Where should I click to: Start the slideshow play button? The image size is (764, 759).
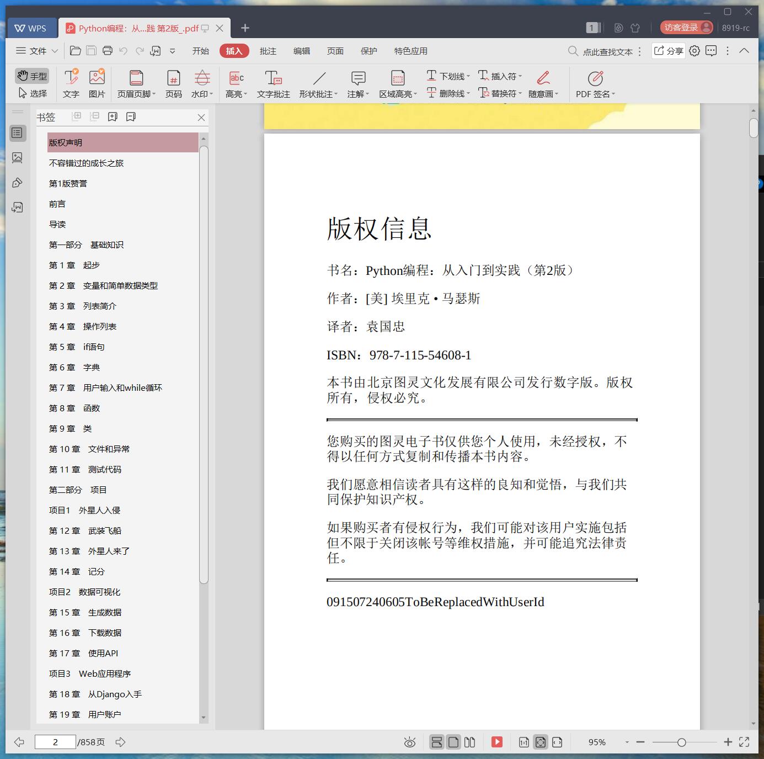point(497,742)
